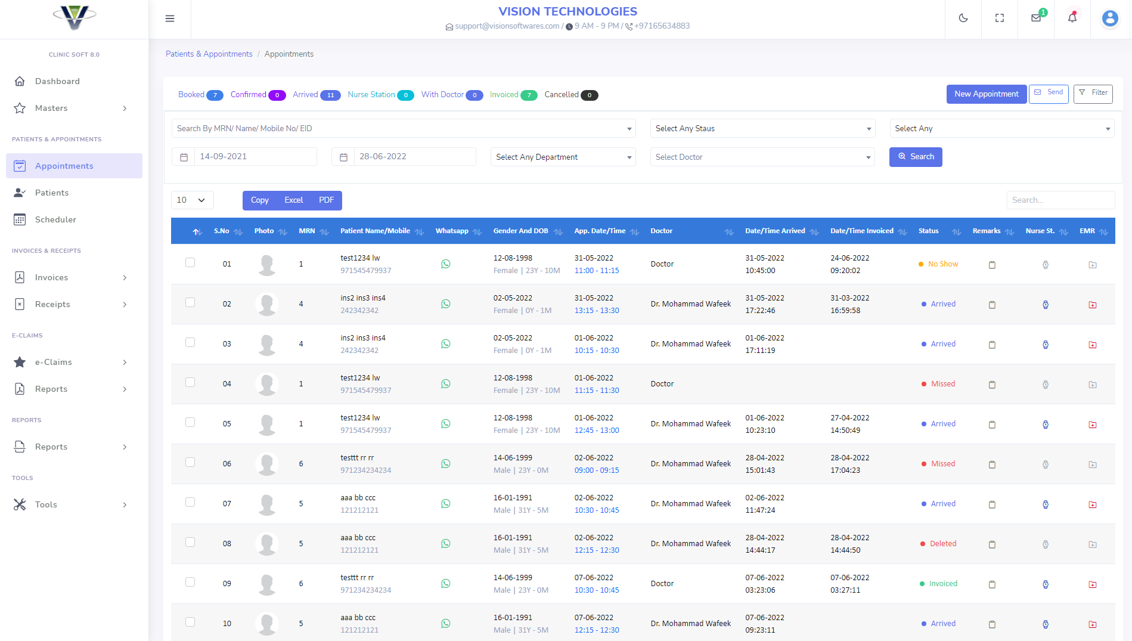
Task: Open WhatsApp chat for patient ins2 ins3 ins4
Action: point(446,304)
